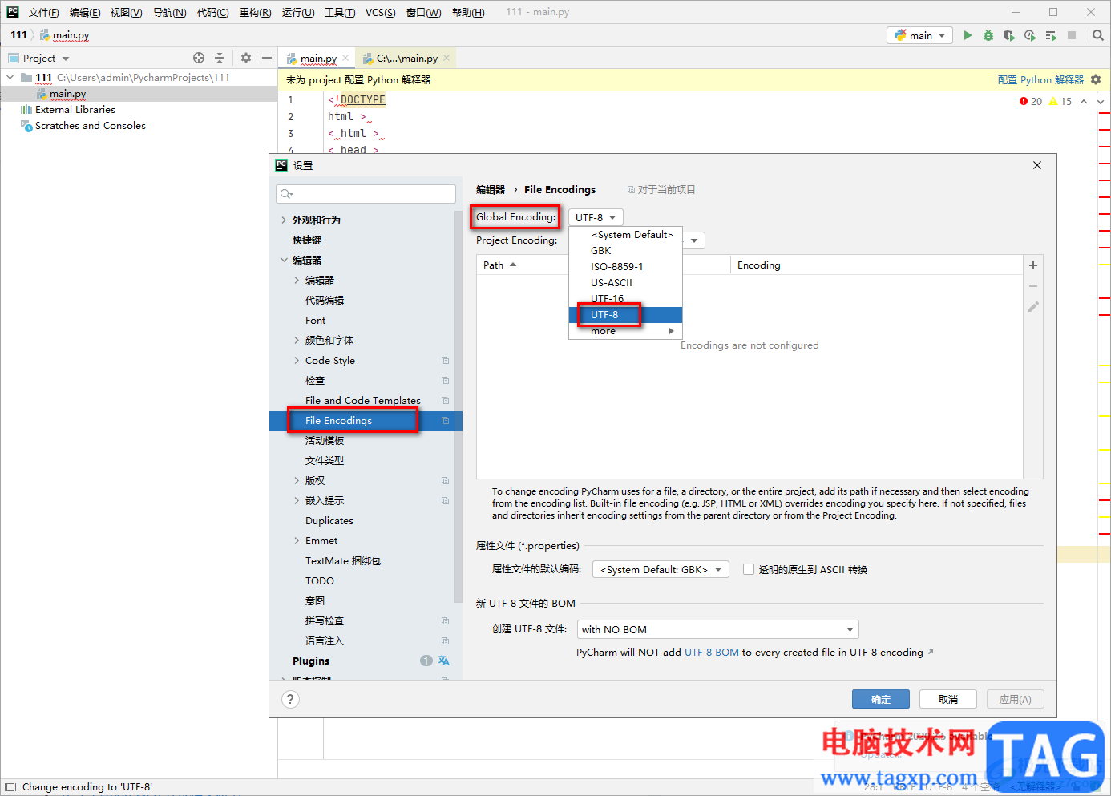The height and width of the screenshot is (796, 1111).
Task: Click the project-level copy icon beside Code Style
Action: (x=445, y=361)
